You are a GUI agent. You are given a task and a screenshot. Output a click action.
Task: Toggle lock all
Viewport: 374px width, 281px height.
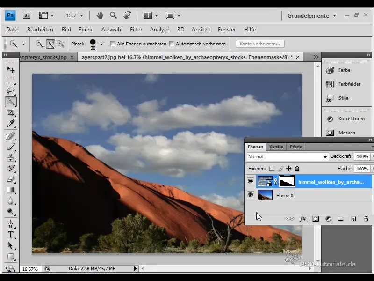(x=297, y=169)
